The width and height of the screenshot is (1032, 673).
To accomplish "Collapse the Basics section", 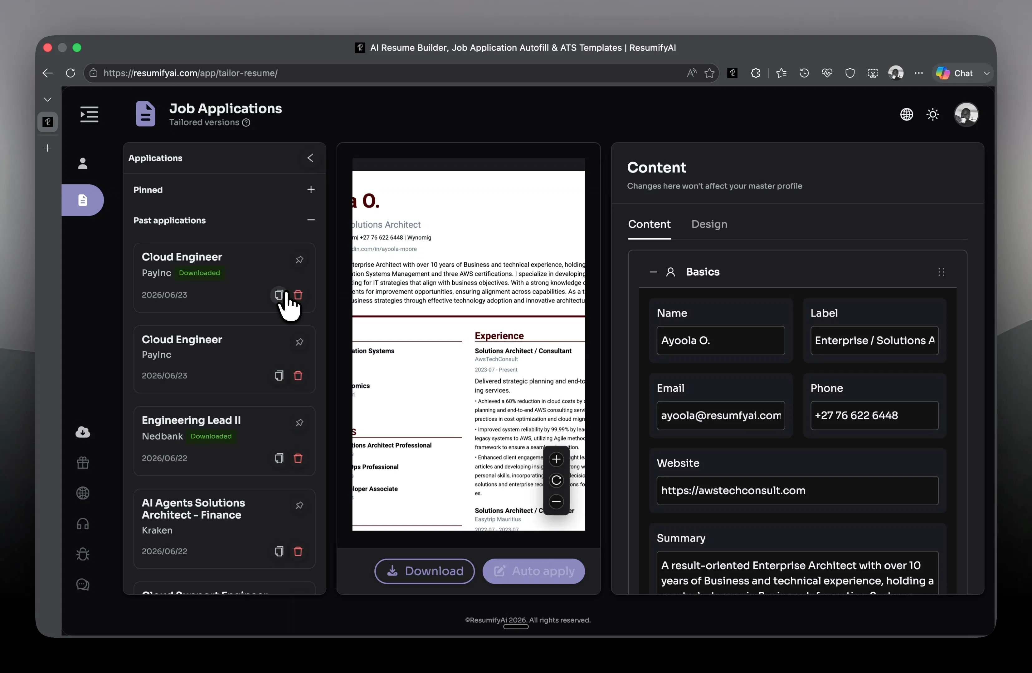I will click(653, 272).
